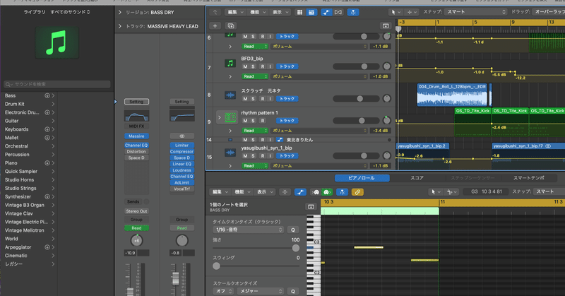Open the 機能 menu in the tracks toolbar
Screen dimensions: 565x296
click(x=257, y=12)
